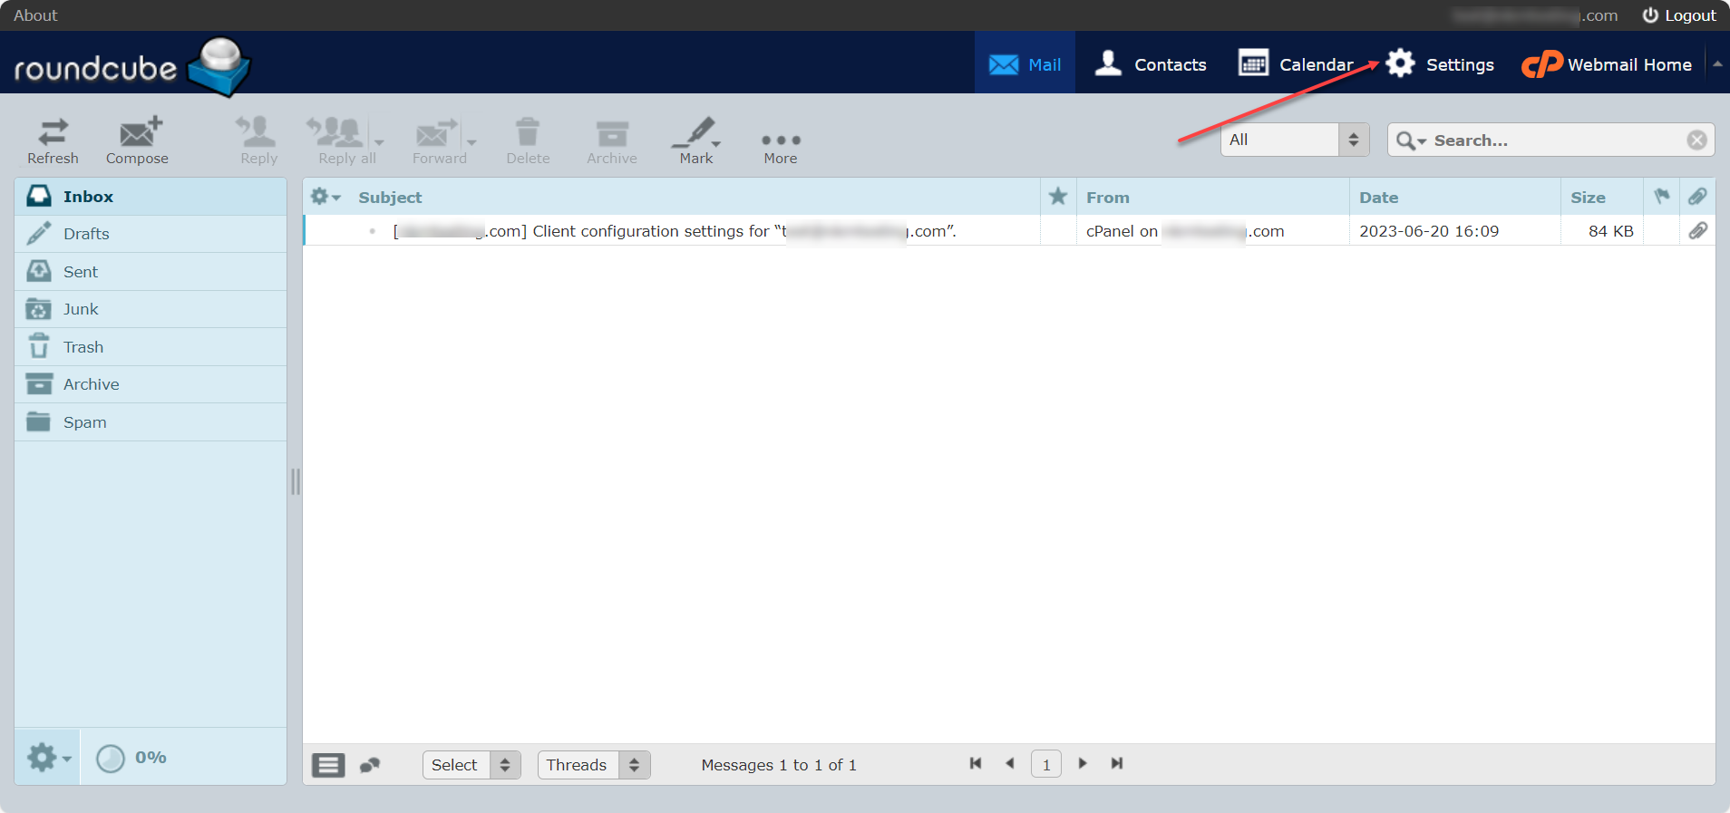
Task: Compose a new message
Action: click(137, 141)
